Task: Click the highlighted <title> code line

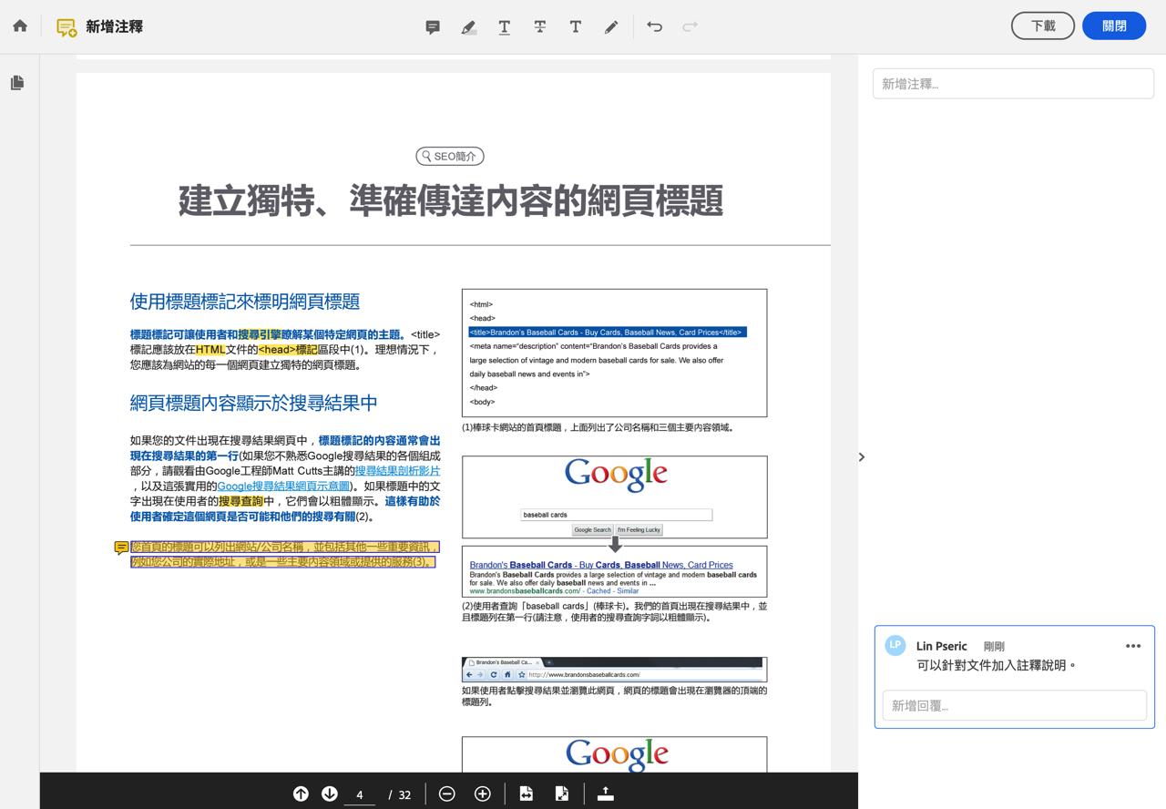Action: pos(608,333)
